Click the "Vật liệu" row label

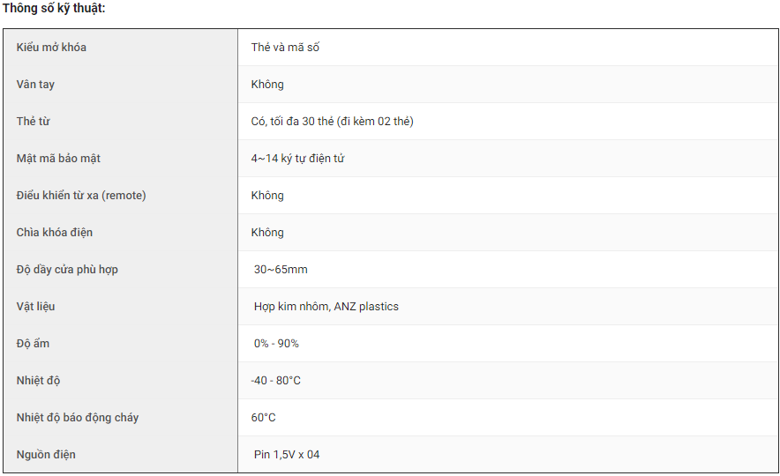pyautogui.click(x=35, y=307)
